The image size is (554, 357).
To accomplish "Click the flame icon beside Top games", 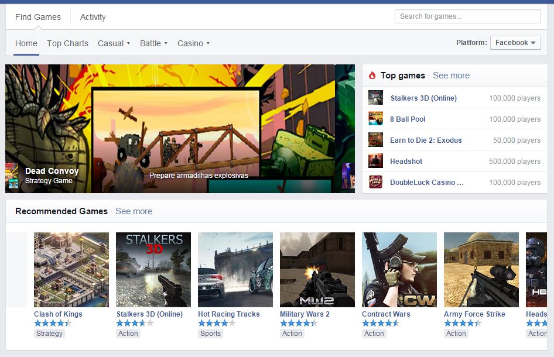I will tap(372, 75).
